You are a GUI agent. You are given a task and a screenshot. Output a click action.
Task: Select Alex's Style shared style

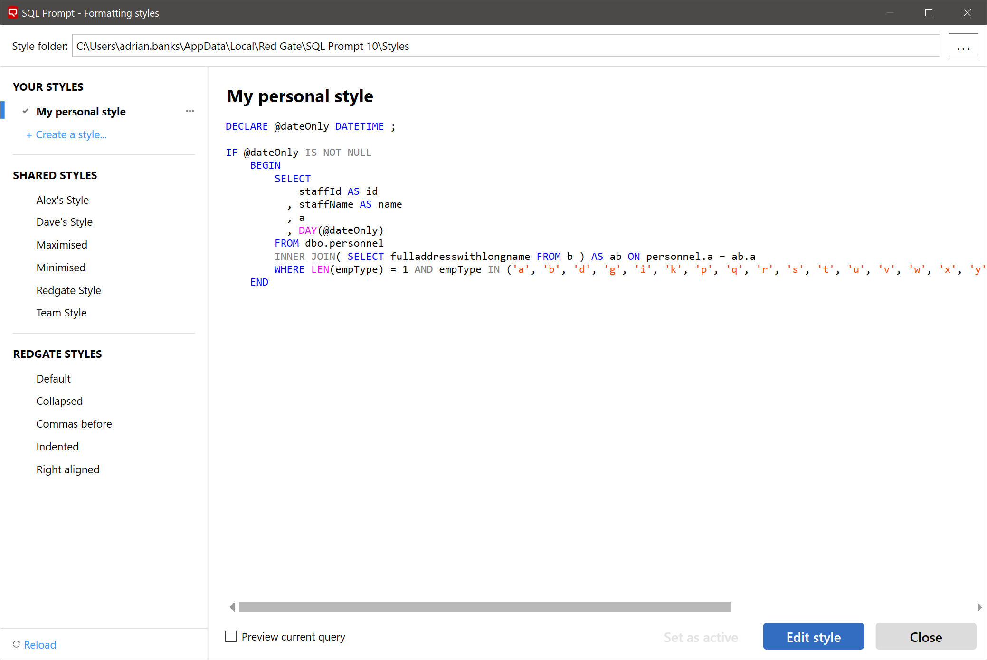pyautogui.click(x=63, y=200)
